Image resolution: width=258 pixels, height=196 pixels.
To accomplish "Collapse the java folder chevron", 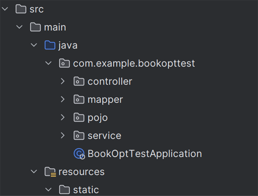I will 34,45.
